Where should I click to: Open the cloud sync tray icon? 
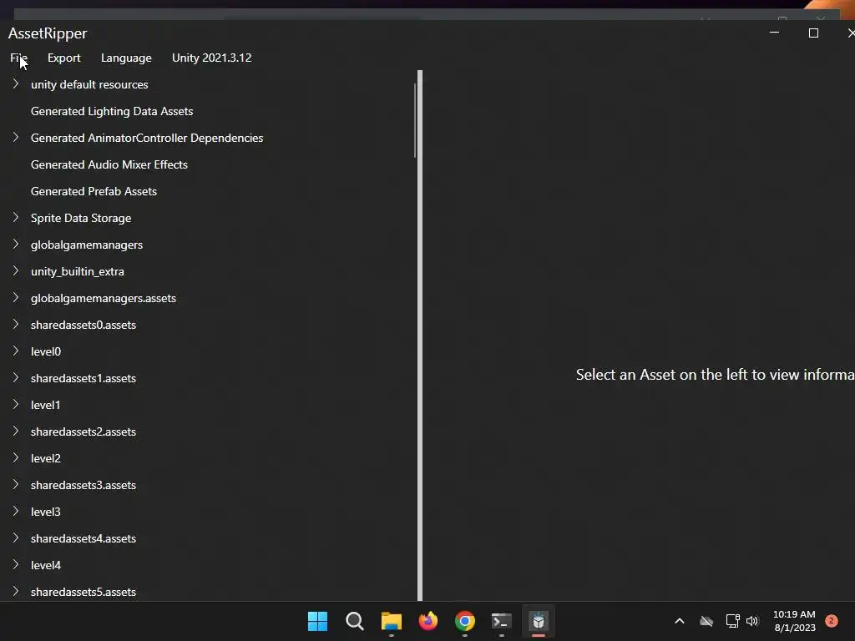tap(706, 621)
